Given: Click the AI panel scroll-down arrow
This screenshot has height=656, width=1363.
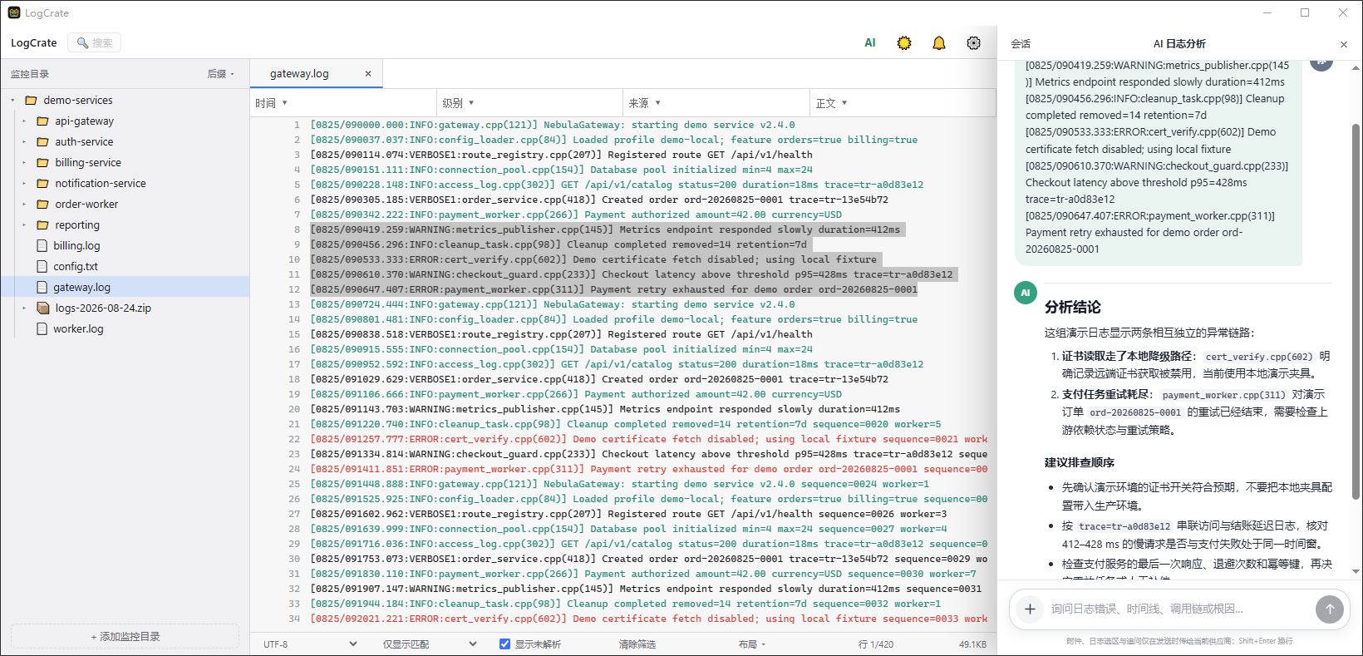Looking at the screenshot, I should tap(1356, 572).
